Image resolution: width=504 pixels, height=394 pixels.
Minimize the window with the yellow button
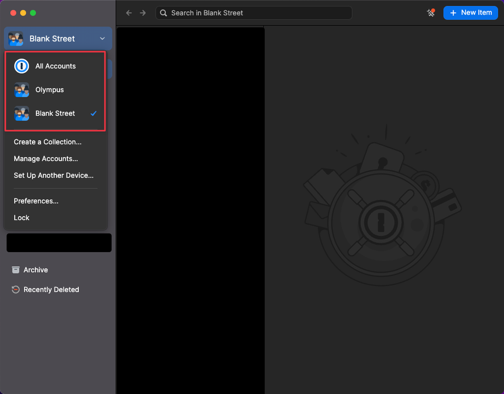coord(23,13)
